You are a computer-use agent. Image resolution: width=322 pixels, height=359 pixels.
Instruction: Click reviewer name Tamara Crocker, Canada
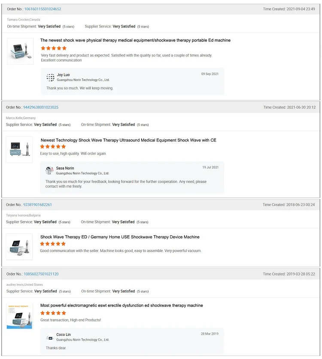pos(24,20)
